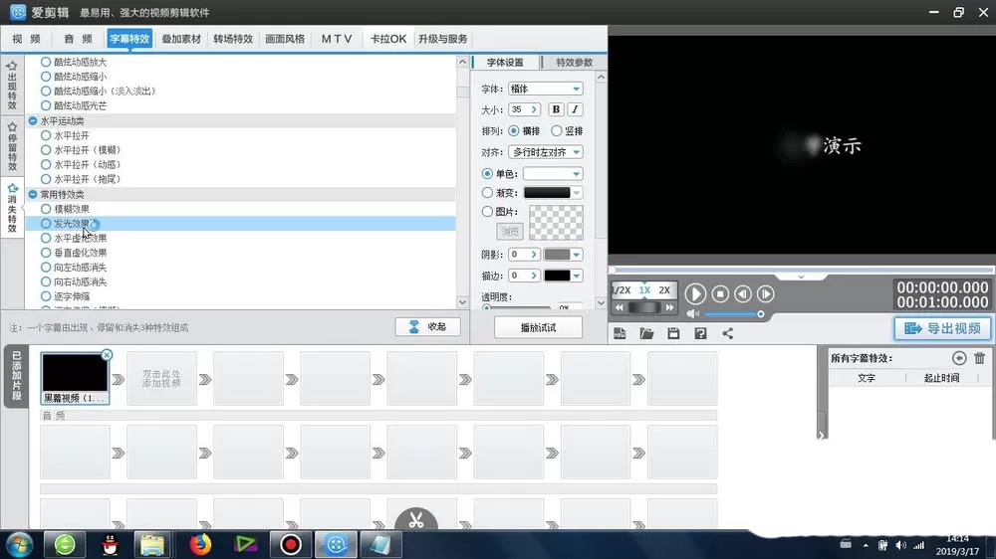
Task: Mute audio with the speaker icon
Action: (693, 313)
